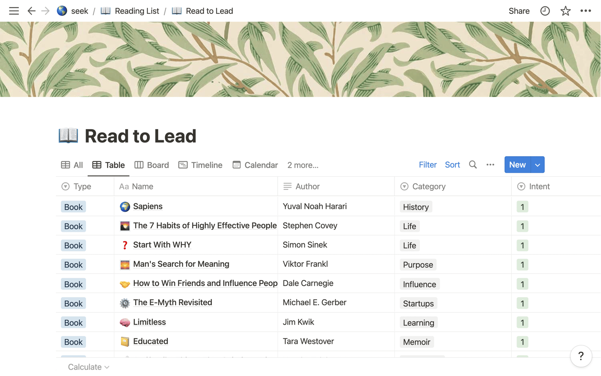Open the sidebar hamburger menu
Viewport: 601px width, 376px height.
pyautogui.click(x=14, y=11)
